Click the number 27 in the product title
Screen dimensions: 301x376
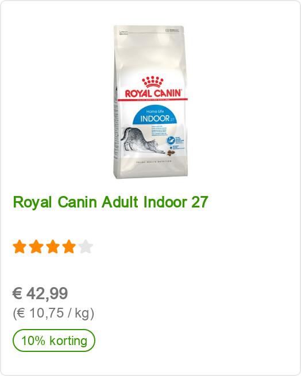[x=199, y=202]
